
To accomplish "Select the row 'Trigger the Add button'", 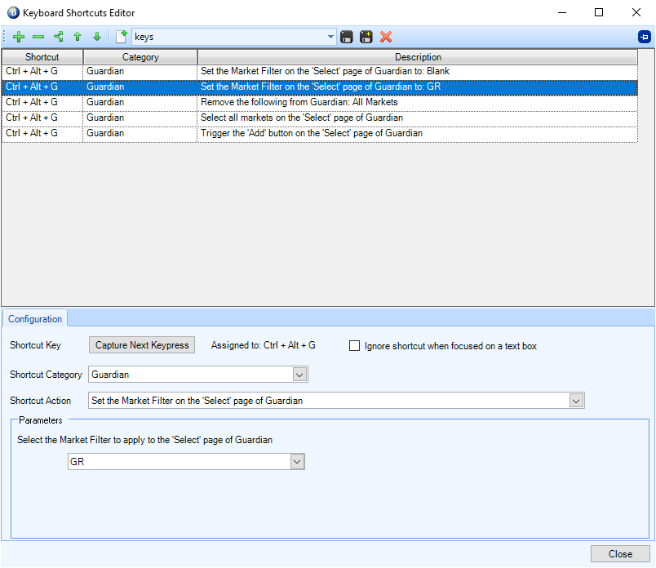I will tap(320, 134).
